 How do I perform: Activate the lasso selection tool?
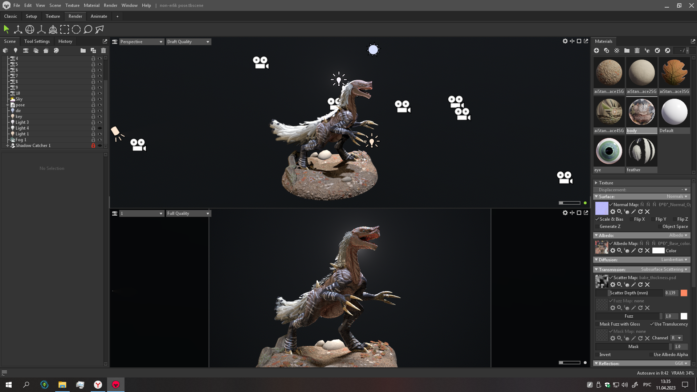(88, 29)
